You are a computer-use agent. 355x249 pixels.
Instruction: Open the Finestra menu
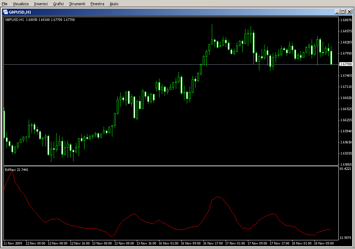[97, 4]
